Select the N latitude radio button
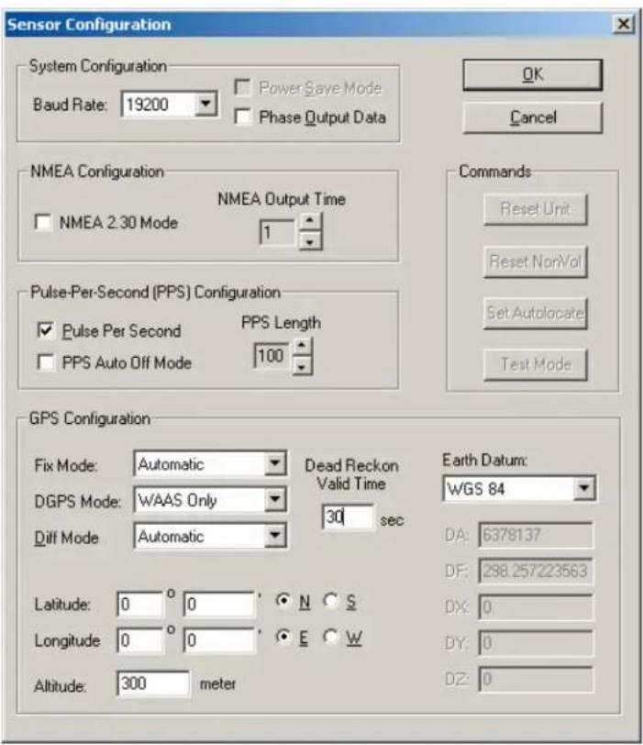Image resolution: width=643 pixels, height=745 pixels. [x=283, y=601]
